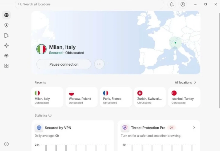The height and width of the screenshot is (151, 220).
Task: Connect to Warsaw, Poland recent
Action: (x=82, y=97)
